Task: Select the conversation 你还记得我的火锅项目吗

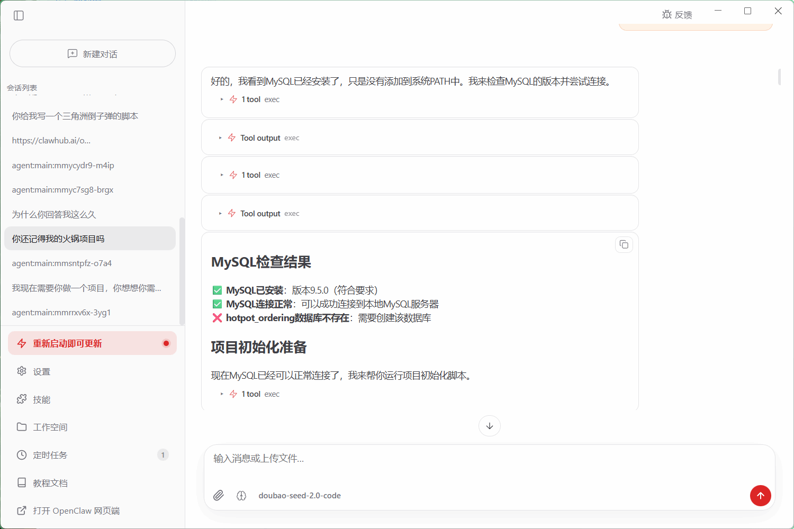Action: [x=90, y=239]
